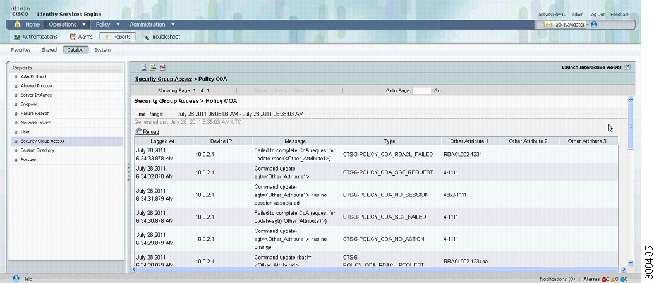Click the horizontal scrollbar left arrow
Screen dimensions: 654x283
click(135, 270)
